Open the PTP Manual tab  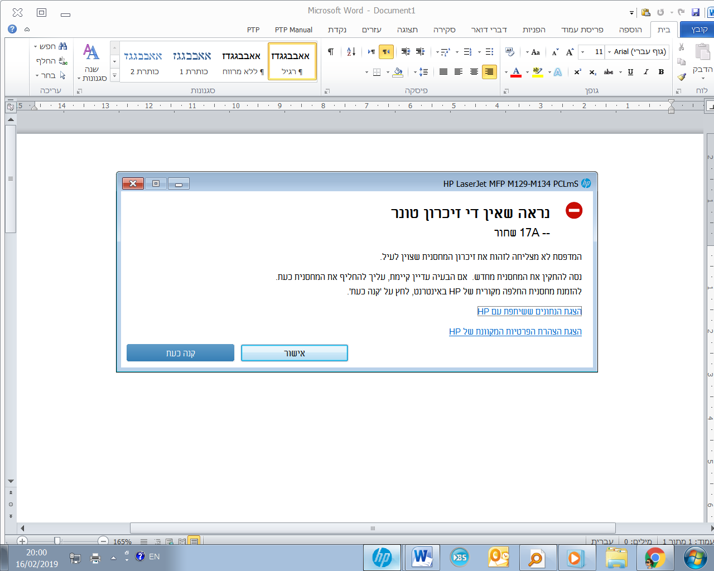click(x=293, y=30)
